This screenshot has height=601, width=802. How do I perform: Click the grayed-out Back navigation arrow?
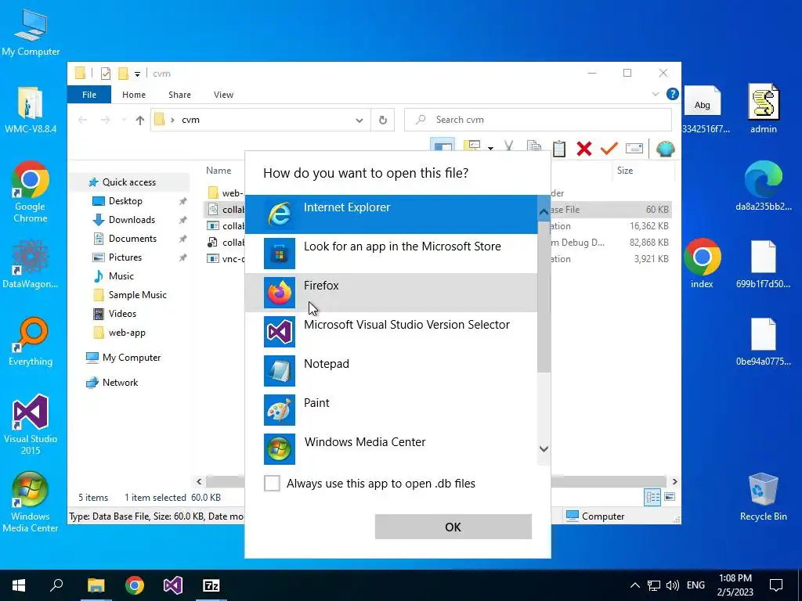tap(82, 120)
